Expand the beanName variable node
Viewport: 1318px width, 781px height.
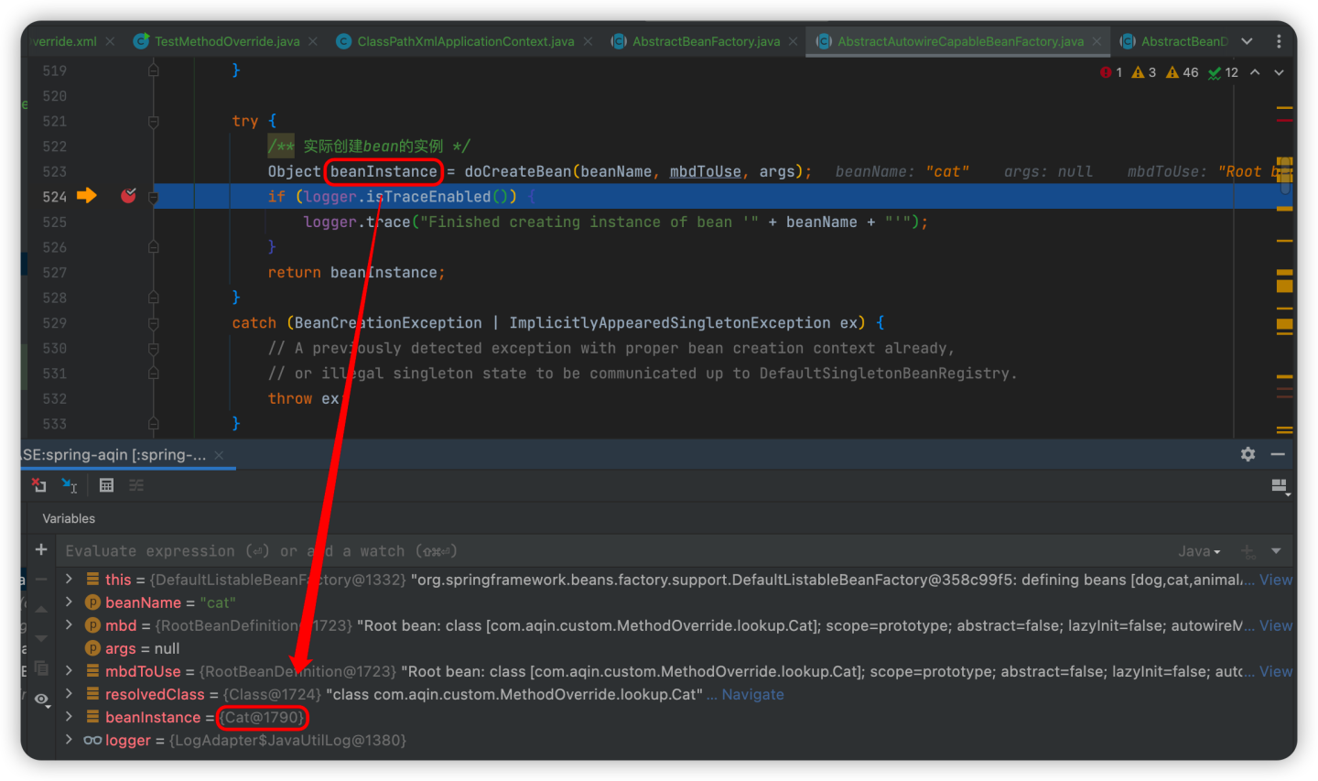[x=69, y=602]
